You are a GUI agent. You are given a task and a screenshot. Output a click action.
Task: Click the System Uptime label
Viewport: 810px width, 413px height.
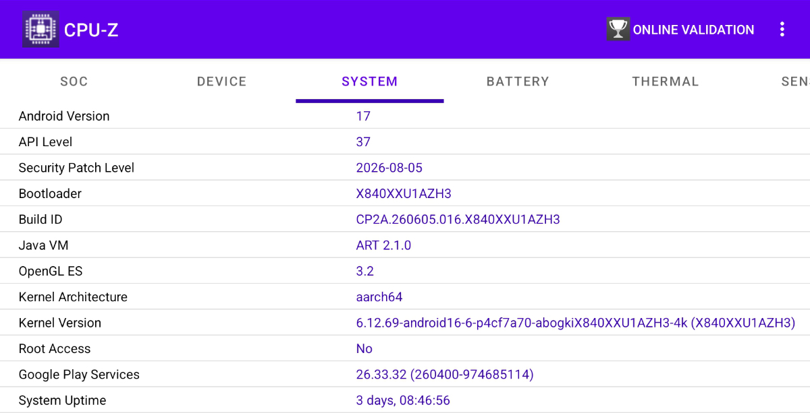(62, 400)
